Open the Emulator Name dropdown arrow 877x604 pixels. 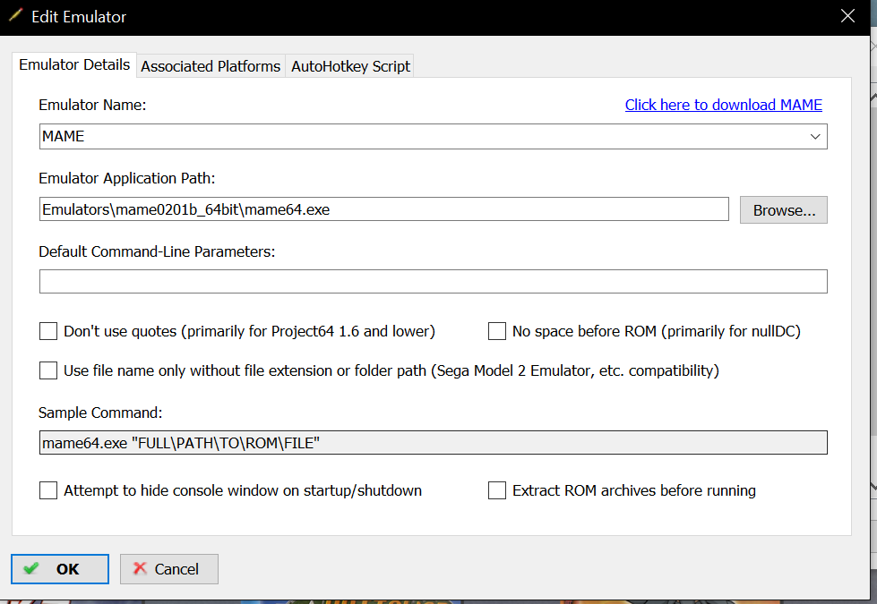coord(815,136)
